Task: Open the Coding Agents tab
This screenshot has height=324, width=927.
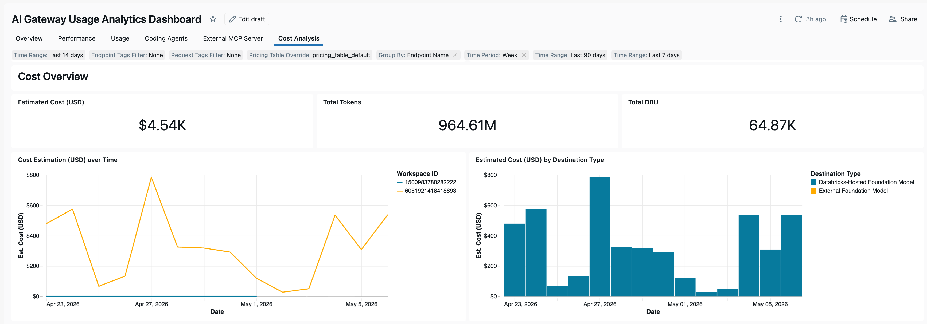Action: [166, 38]
